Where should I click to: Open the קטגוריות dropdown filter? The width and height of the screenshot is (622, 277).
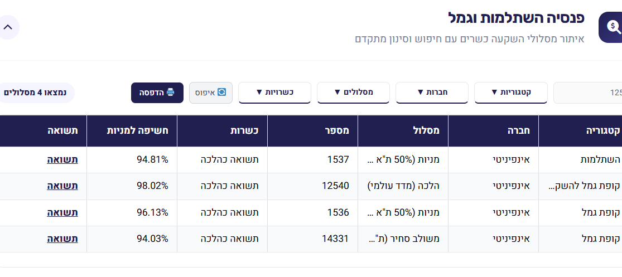coord(510,93)
